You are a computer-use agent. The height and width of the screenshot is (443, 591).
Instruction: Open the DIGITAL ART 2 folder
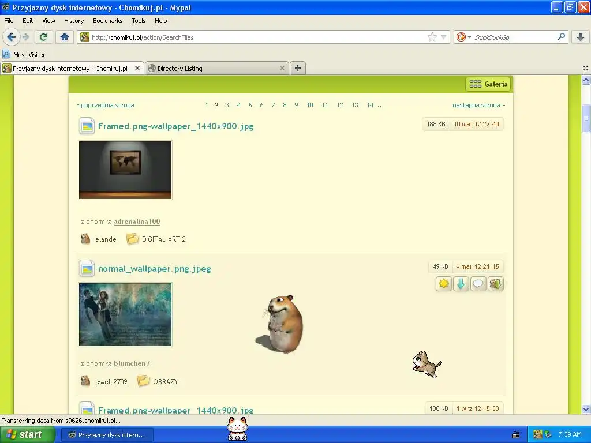(163, 239)
